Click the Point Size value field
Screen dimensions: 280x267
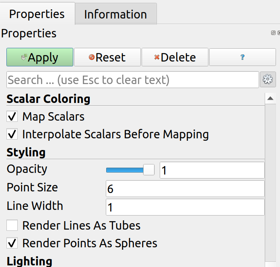pyautogui.click(x=185, y=189)
